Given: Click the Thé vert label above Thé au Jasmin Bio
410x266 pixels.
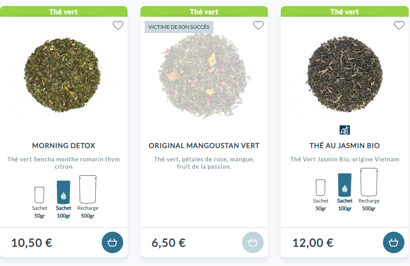Looking at the screenshot, I should (x=344, y=12).
